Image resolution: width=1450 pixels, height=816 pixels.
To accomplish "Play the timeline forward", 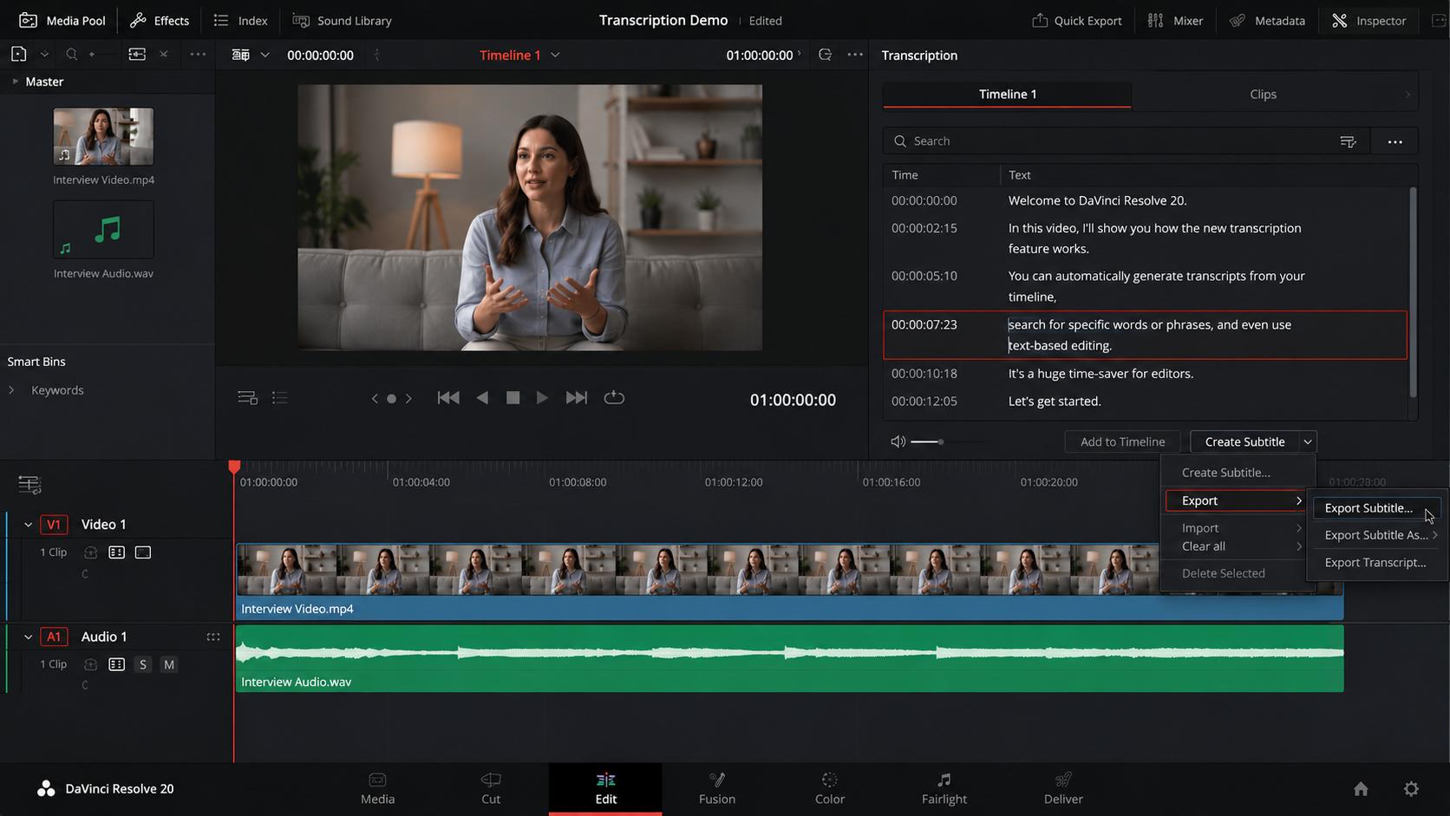I will 542,398.
